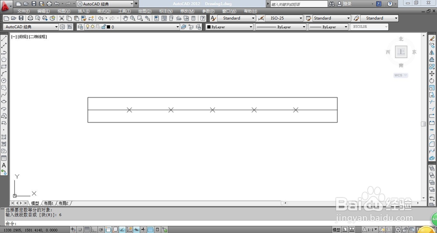Select the Erase modify tool
This screenshot has width=437, height=233.
432,38
